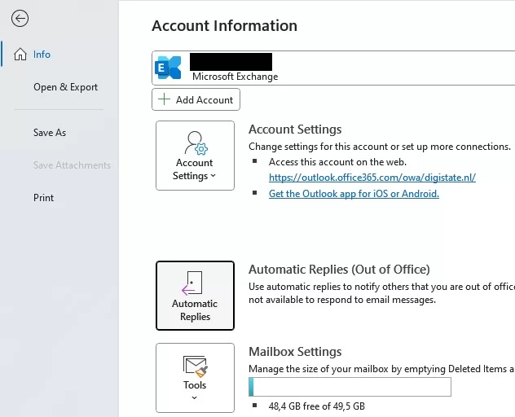This screenshot has width=515, height=417.
Task: Click the plus icon on Add Account
Action: [x=164, y=99]
